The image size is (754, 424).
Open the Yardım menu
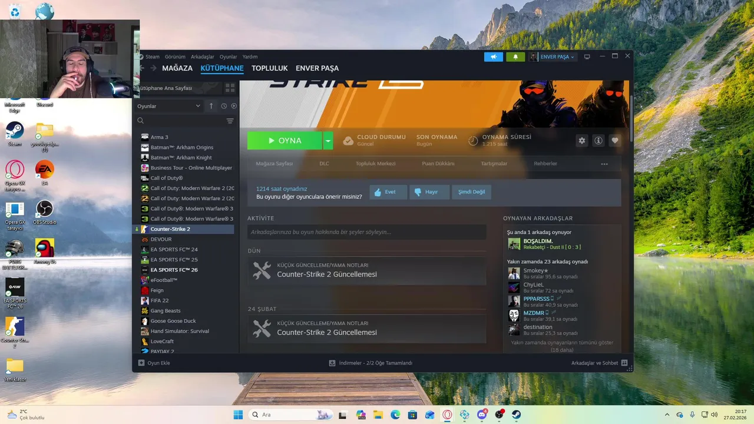coord(250,57)
